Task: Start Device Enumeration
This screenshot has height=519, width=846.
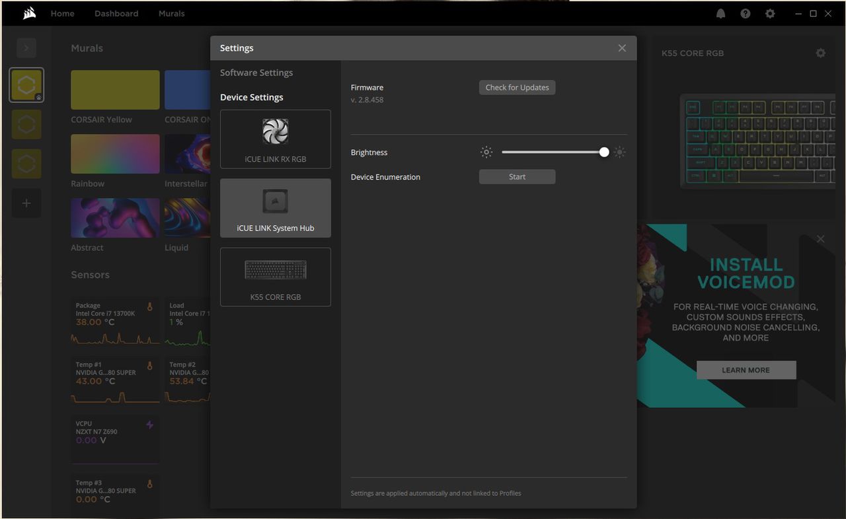Action: pos(517,177)
